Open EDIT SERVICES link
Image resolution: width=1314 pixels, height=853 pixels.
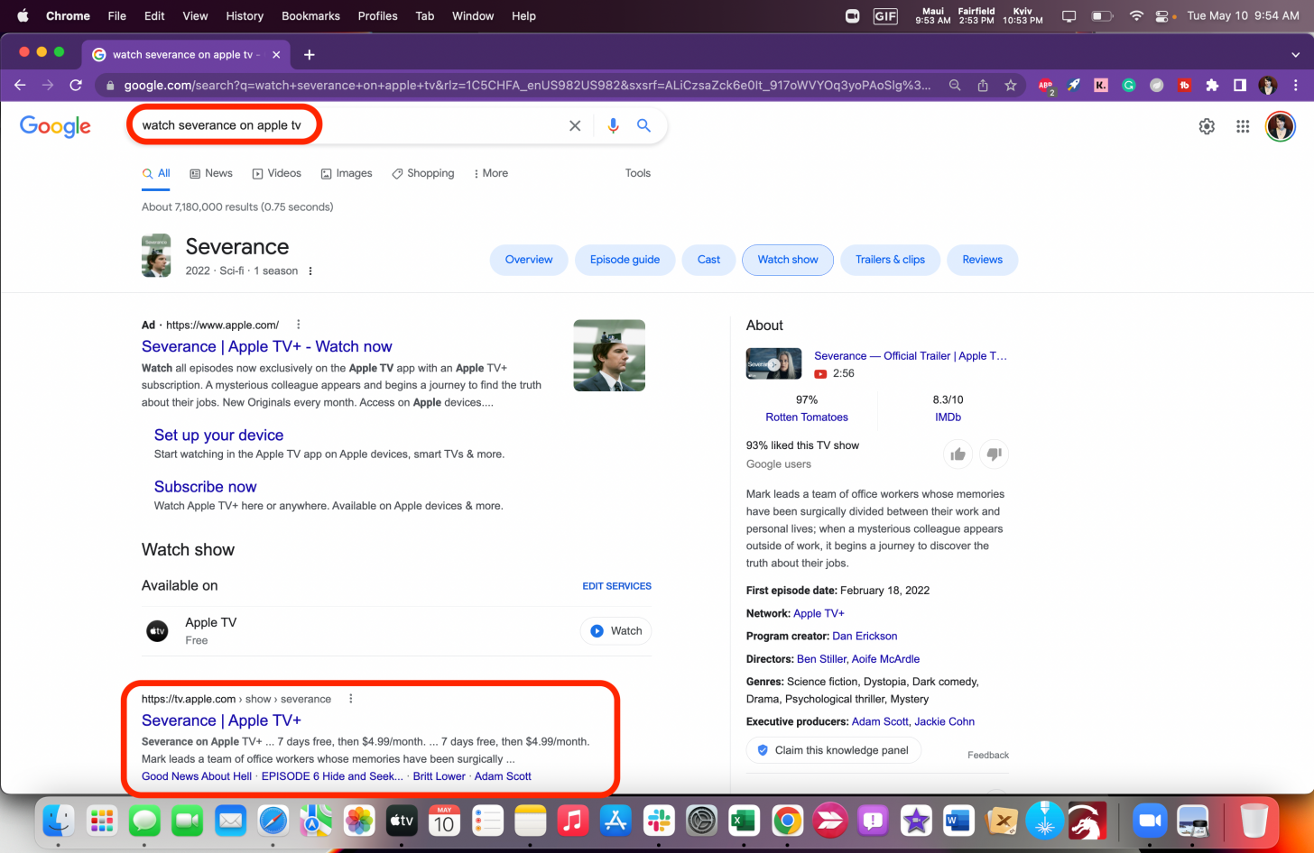(x=616, y=586)
